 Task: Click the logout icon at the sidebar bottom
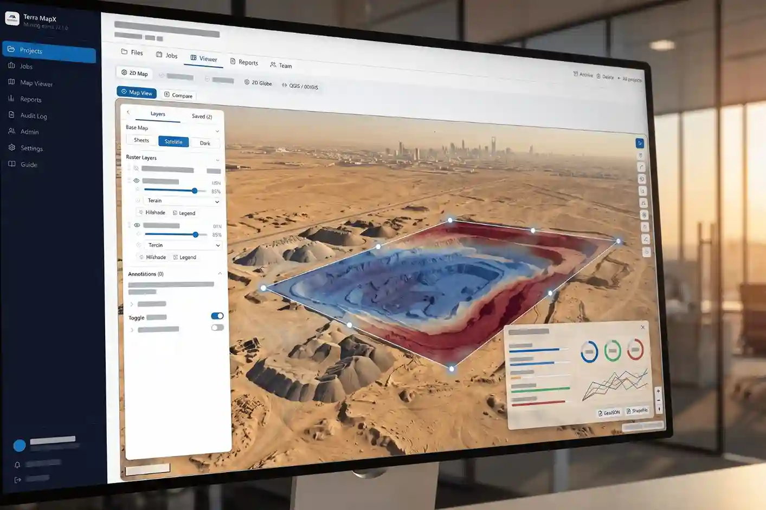pos(17,480)
